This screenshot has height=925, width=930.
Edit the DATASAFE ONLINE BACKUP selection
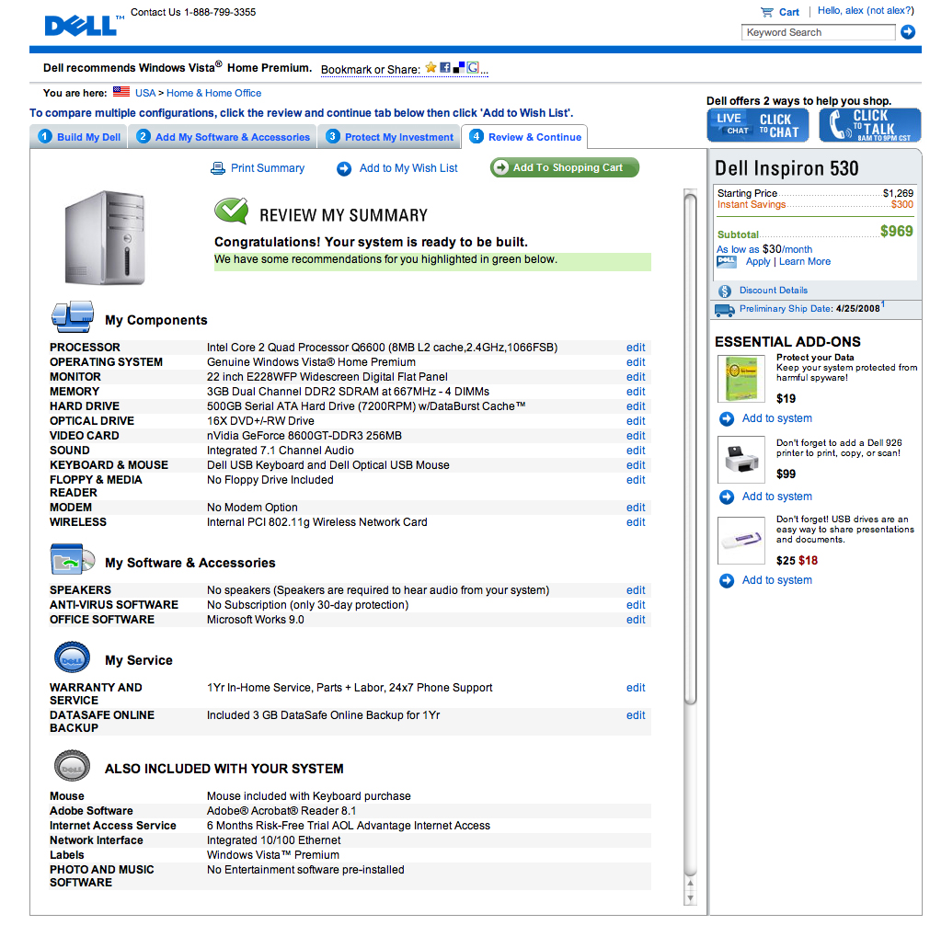point(636,715)
